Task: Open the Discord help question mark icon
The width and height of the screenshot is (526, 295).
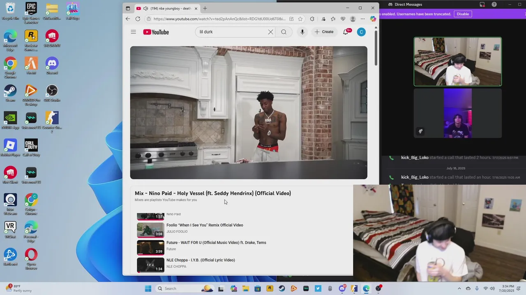Action: pyautogui.click(x=494, y=5)
